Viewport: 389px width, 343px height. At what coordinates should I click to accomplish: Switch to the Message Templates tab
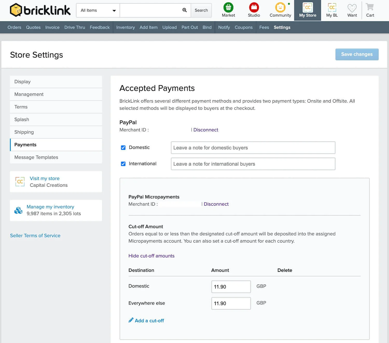[x=56, y=157]
